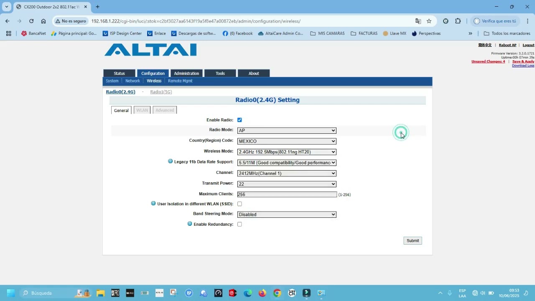Open the Legacy 11b Data Rate Support dropdown
This screenshot has height=301, width=535.
[x=287, y=163]
